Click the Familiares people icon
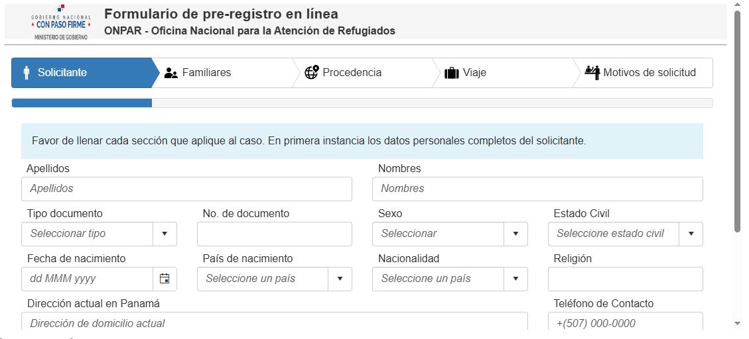 pos(171,73)
